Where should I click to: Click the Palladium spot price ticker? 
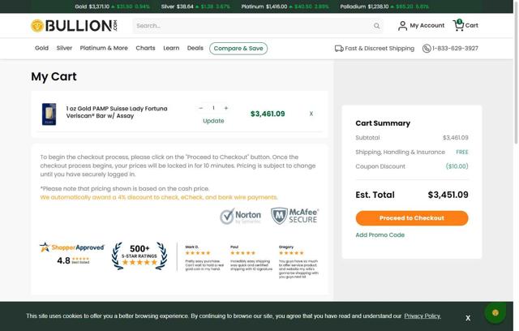click(384, 6)
